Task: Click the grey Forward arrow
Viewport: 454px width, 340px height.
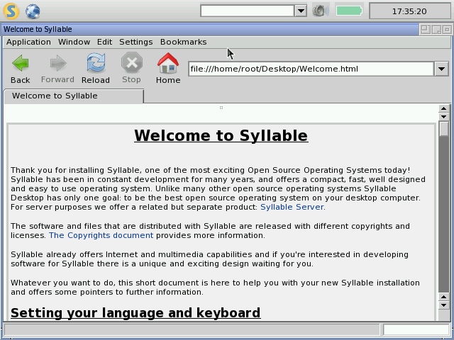Action: [57, 69]
